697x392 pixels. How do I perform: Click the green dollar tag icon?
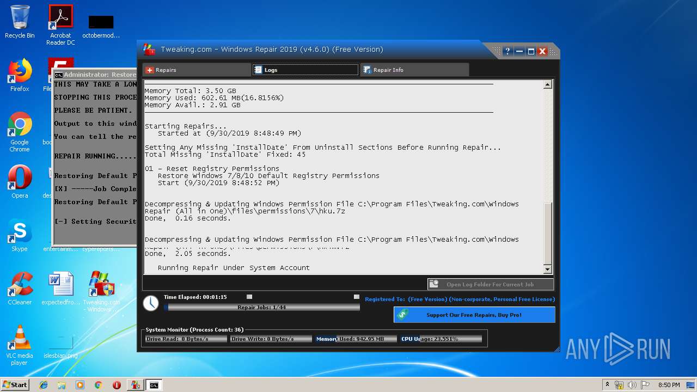(403, 315)
